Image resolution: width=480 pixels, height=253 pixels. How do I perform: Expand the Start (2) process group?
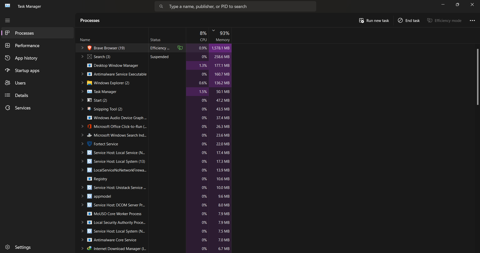pyautogui.click(x=82, y=100)
